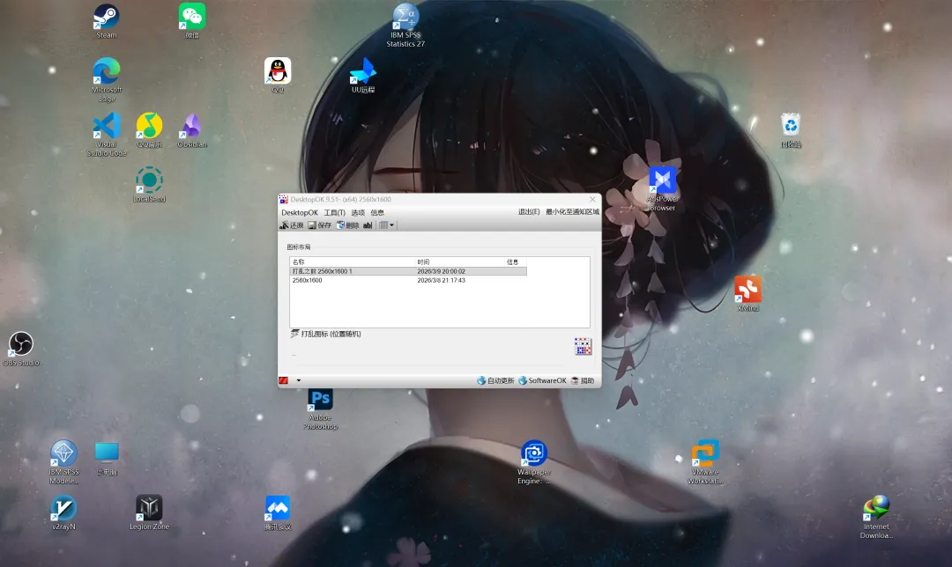The height and width of the screenshot is (567, 952).
Task: Select the OBS Studio desktop icon
Action: [x=21, y=349]
